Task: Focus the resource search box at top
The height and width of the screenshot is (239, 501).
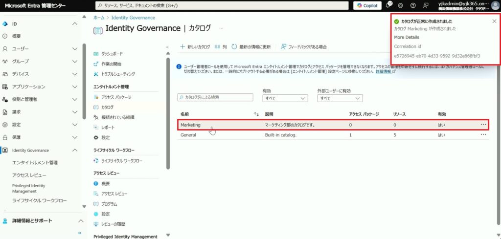Action: [222, 5]
